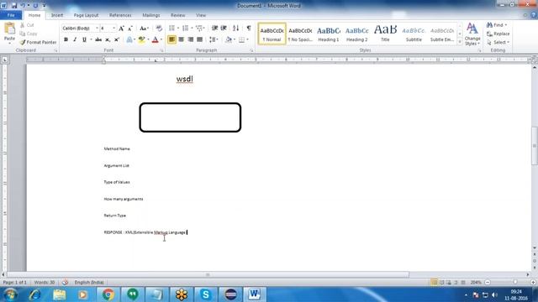Image resolution: width=538 pixels, height=302 pixels.
Task: Click the Replace button
Action: (498, 34)
